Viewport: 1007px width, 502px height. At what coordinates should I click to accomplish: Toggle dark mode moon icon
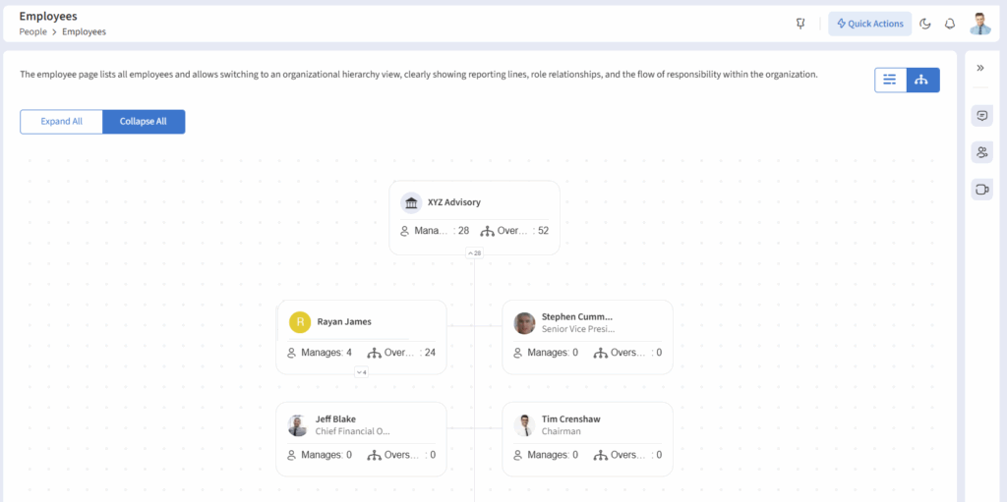925,24
